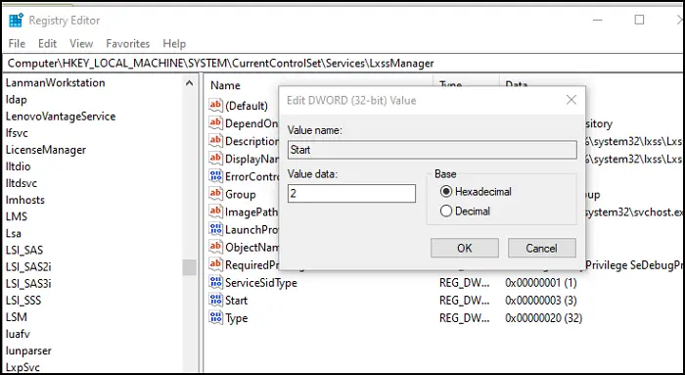Screen dimensions: 685x375
Task: Click the ServiceSidType value name
Action: 261,282
